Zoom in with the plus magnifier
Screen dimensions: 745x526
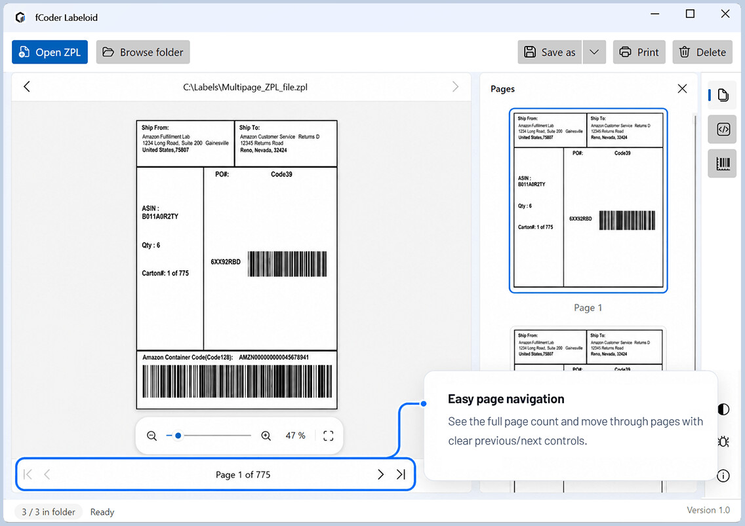point(266,436)
